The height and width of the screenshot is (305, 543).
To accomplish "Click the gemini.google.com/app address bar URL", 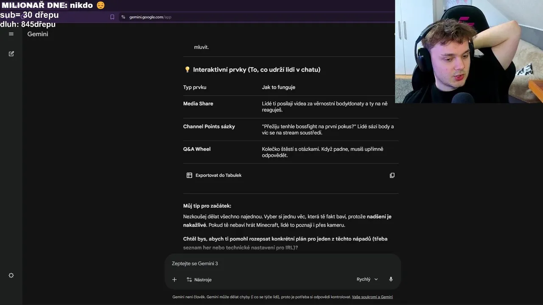I will click(x=150, y=17).
